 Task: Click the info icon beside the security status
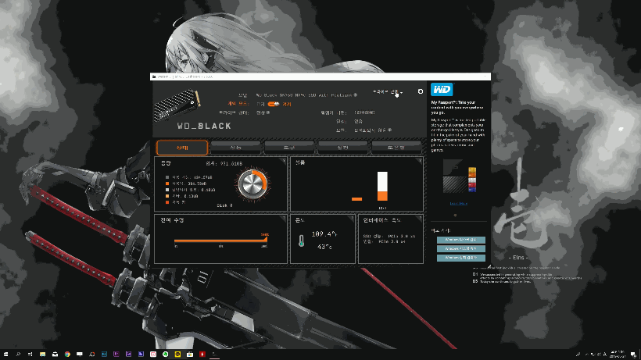389,130
